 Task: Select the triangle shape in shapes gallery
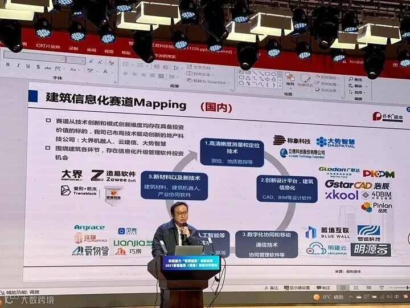pos(248,78)
